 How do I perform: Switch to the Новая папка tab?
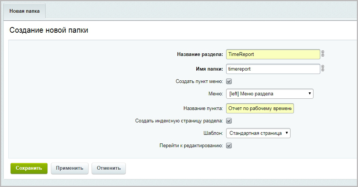[24, 11]
